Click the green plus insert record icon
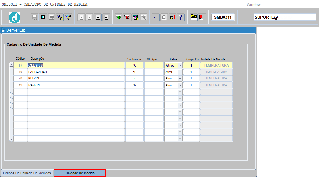319x178 pixels. click(119, 17)
